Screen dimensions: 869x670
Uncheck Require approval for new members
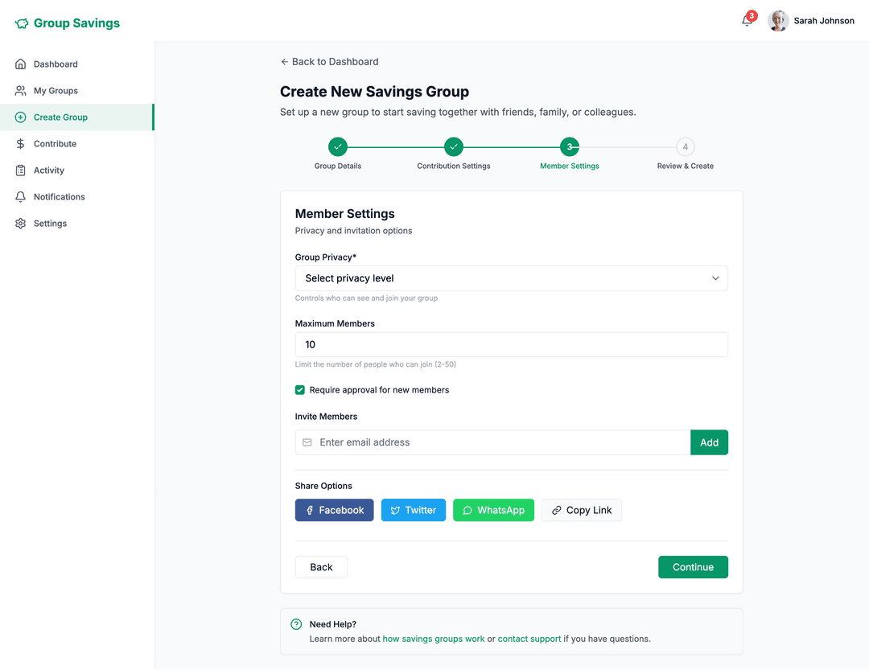click(300, 390)
